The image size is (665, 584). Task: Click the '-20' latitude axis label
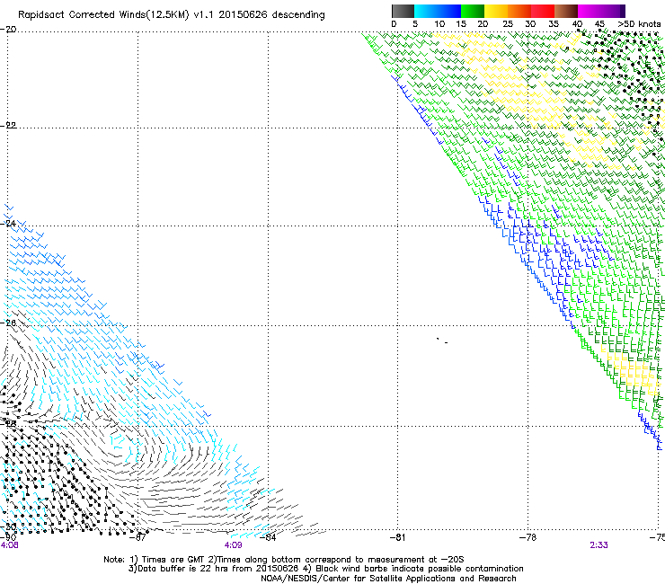[x=8, y=30]
